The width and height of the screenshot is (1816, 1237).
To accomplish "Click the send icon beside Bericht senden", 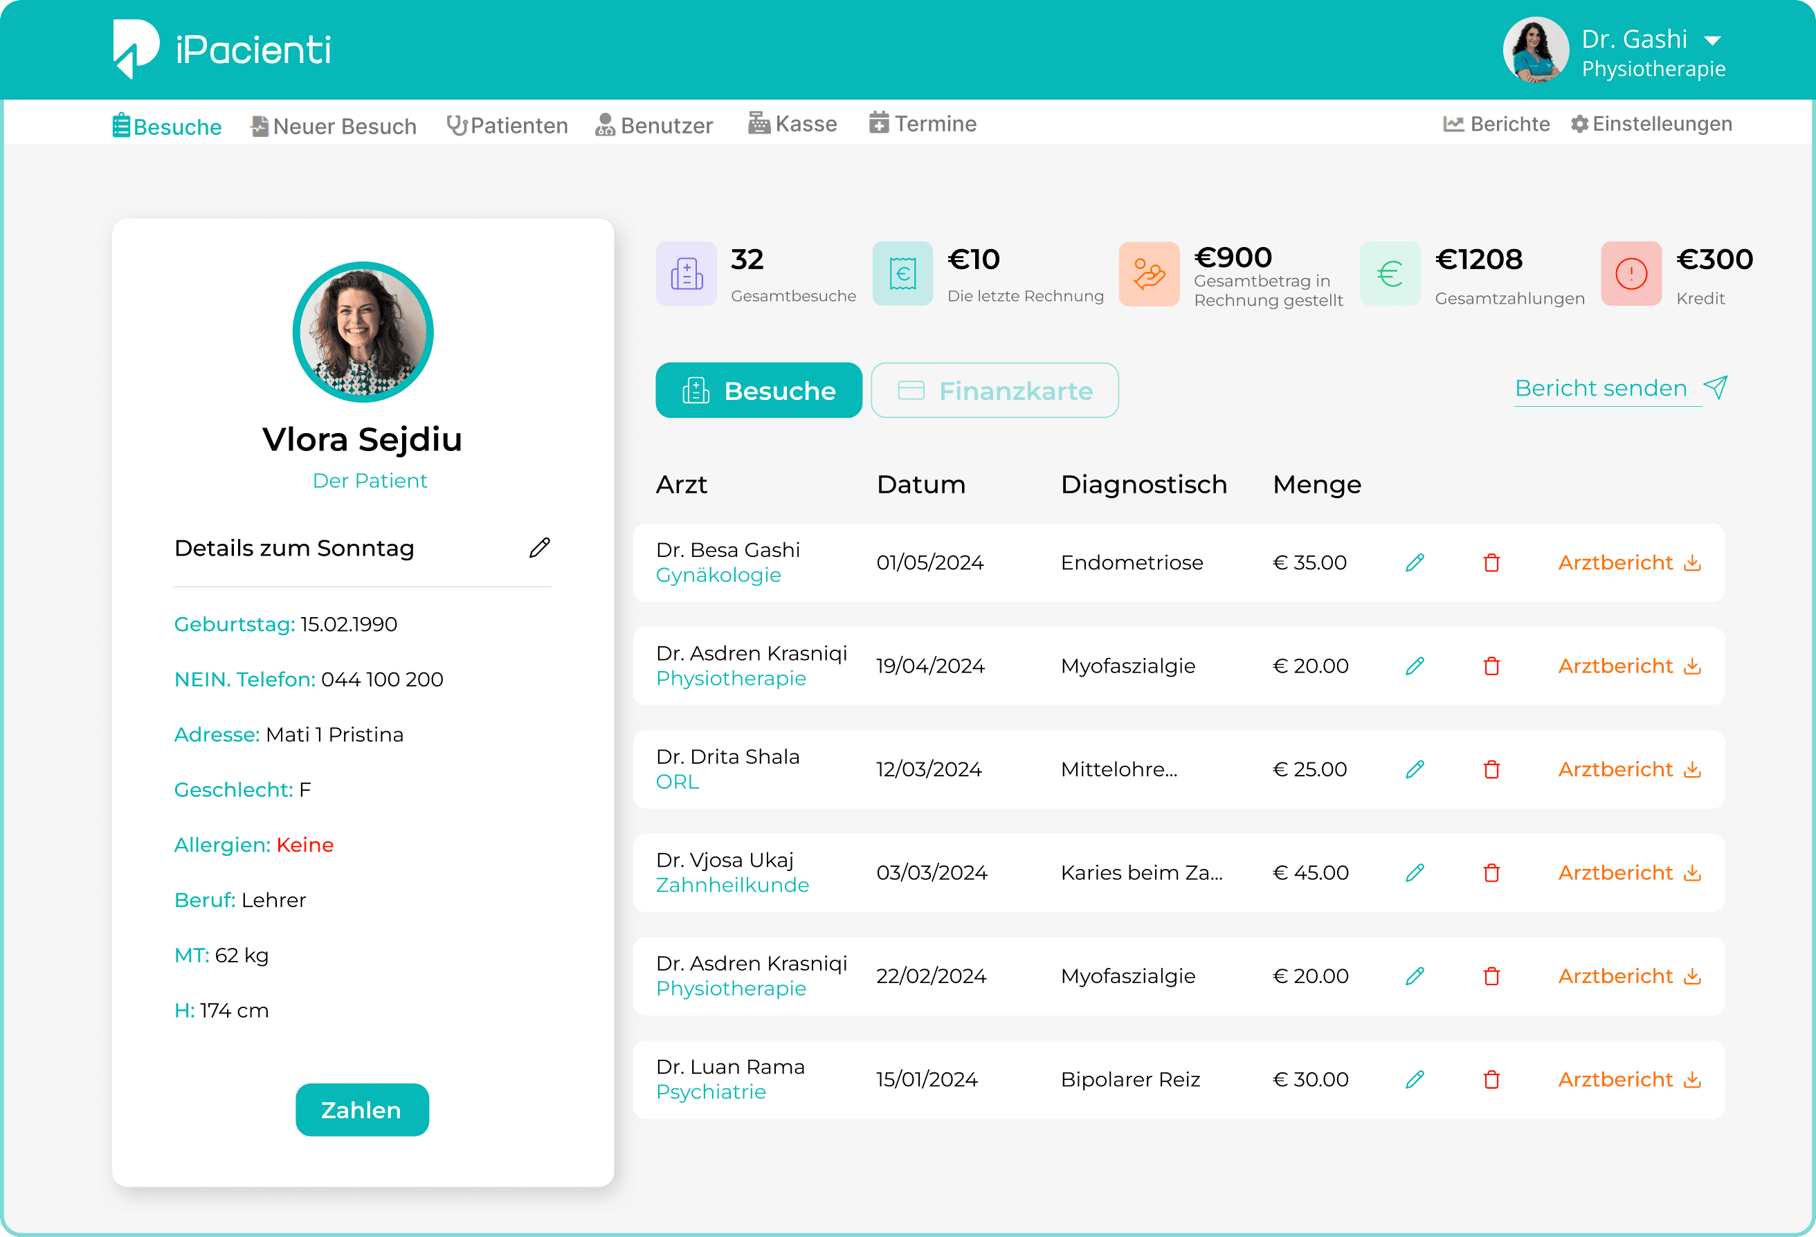I will 1716,387.
